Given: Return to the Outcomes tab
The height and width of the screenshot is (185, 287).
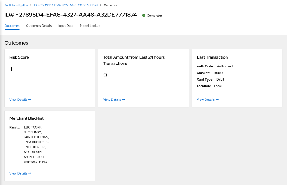Looking at the screenshot, I should tap(12, 26).
